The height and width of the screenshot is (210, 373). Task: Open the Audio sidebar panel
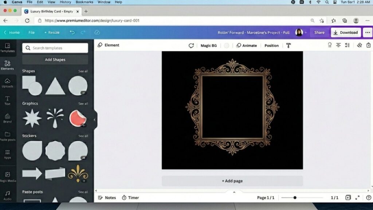[x=7, y=195]
